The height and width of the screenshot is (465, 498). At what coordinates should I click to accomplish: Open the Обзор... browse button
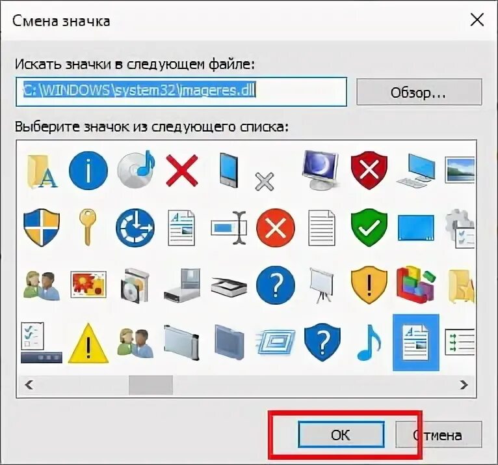(419, 92)
